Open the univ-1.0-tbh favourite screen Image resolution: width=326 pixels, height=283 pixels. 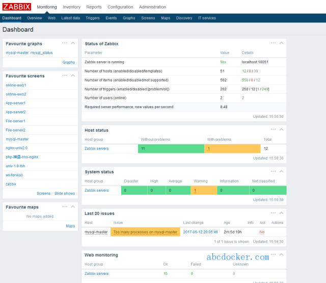pyautogui.click(x=15, y=166)
